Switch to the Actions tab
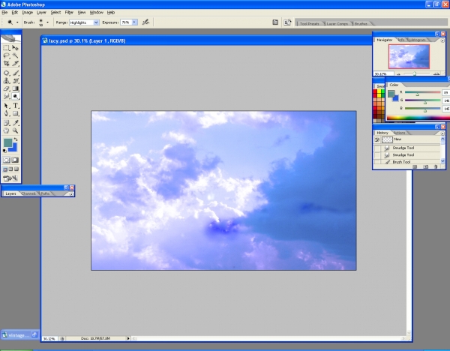This screenshot has height=351, width=450. click(400, 133)
